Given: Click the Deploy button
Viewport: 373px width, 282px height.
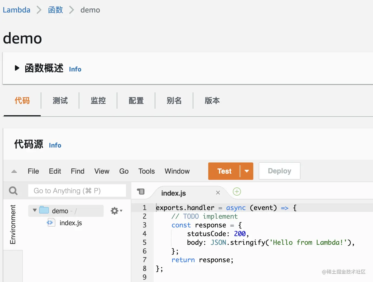Looking at the screenshot, I should pos(279,171).
